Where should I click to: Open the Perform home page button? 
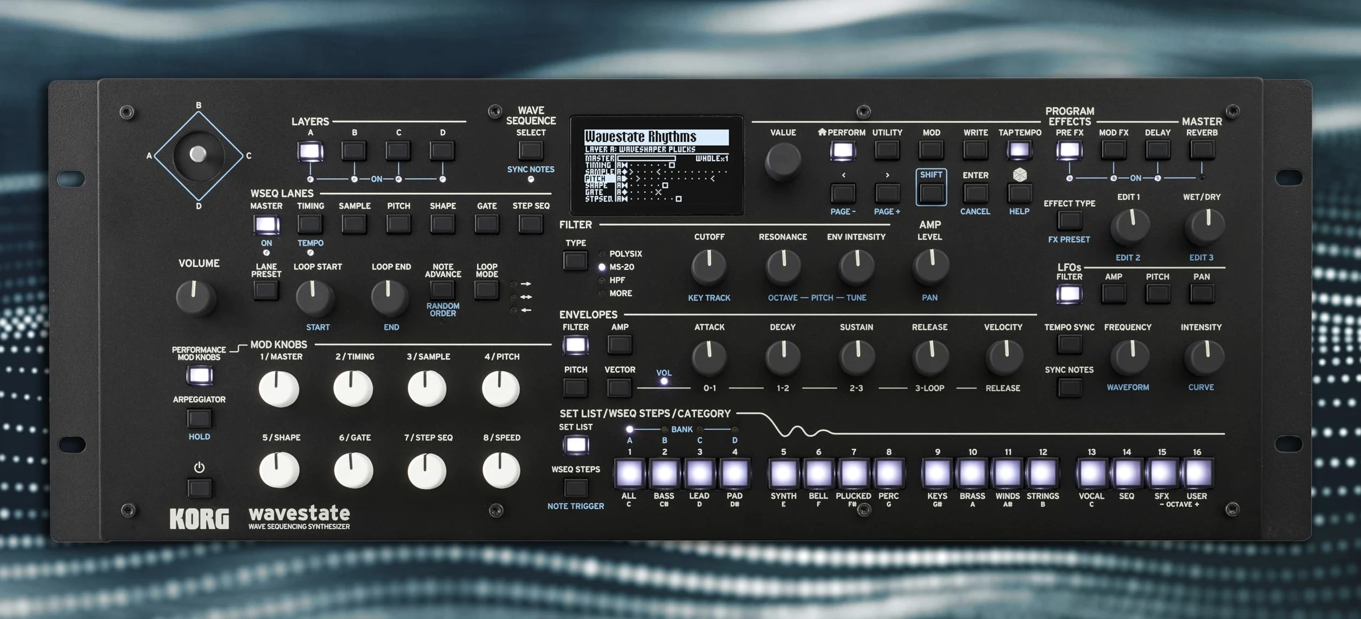(x=843, y=150)
